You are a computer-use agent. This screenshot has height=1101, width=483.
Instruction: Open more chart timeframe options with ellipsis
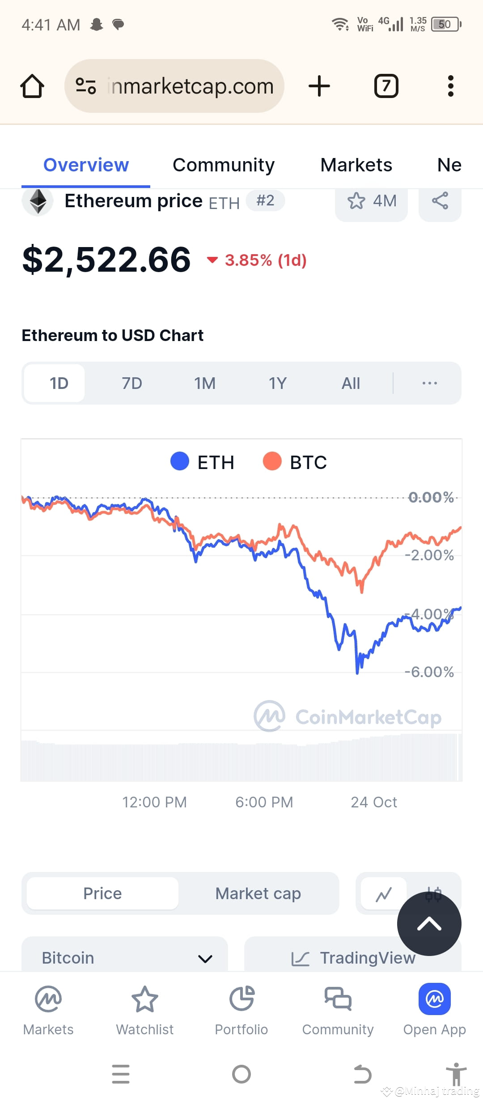point(429,383)
